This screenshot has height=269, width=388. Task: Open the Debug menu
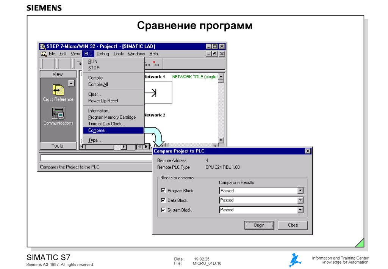pyautogui.click(x=103, y=54)
